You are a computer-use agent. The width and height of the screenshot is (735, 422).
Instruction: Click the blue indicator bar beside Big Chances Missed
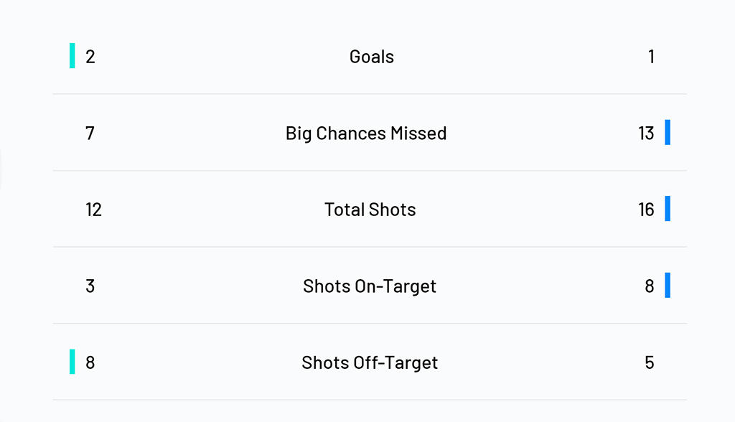coord(668,132)
